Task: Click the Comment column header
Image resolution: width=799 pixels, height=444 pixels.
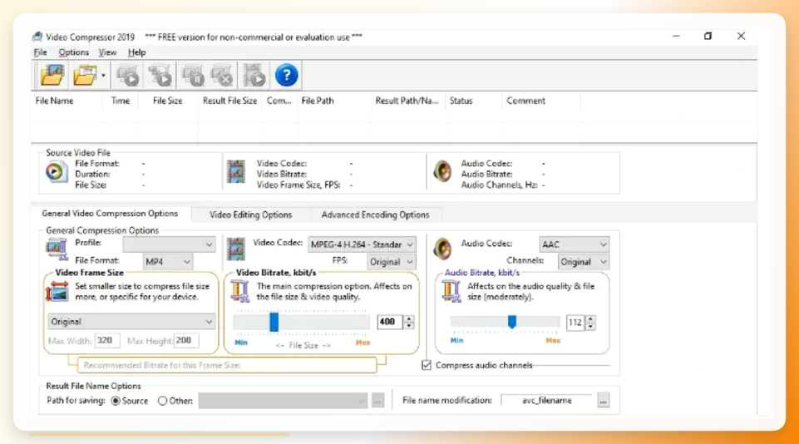Action: [x=541, y=101]
